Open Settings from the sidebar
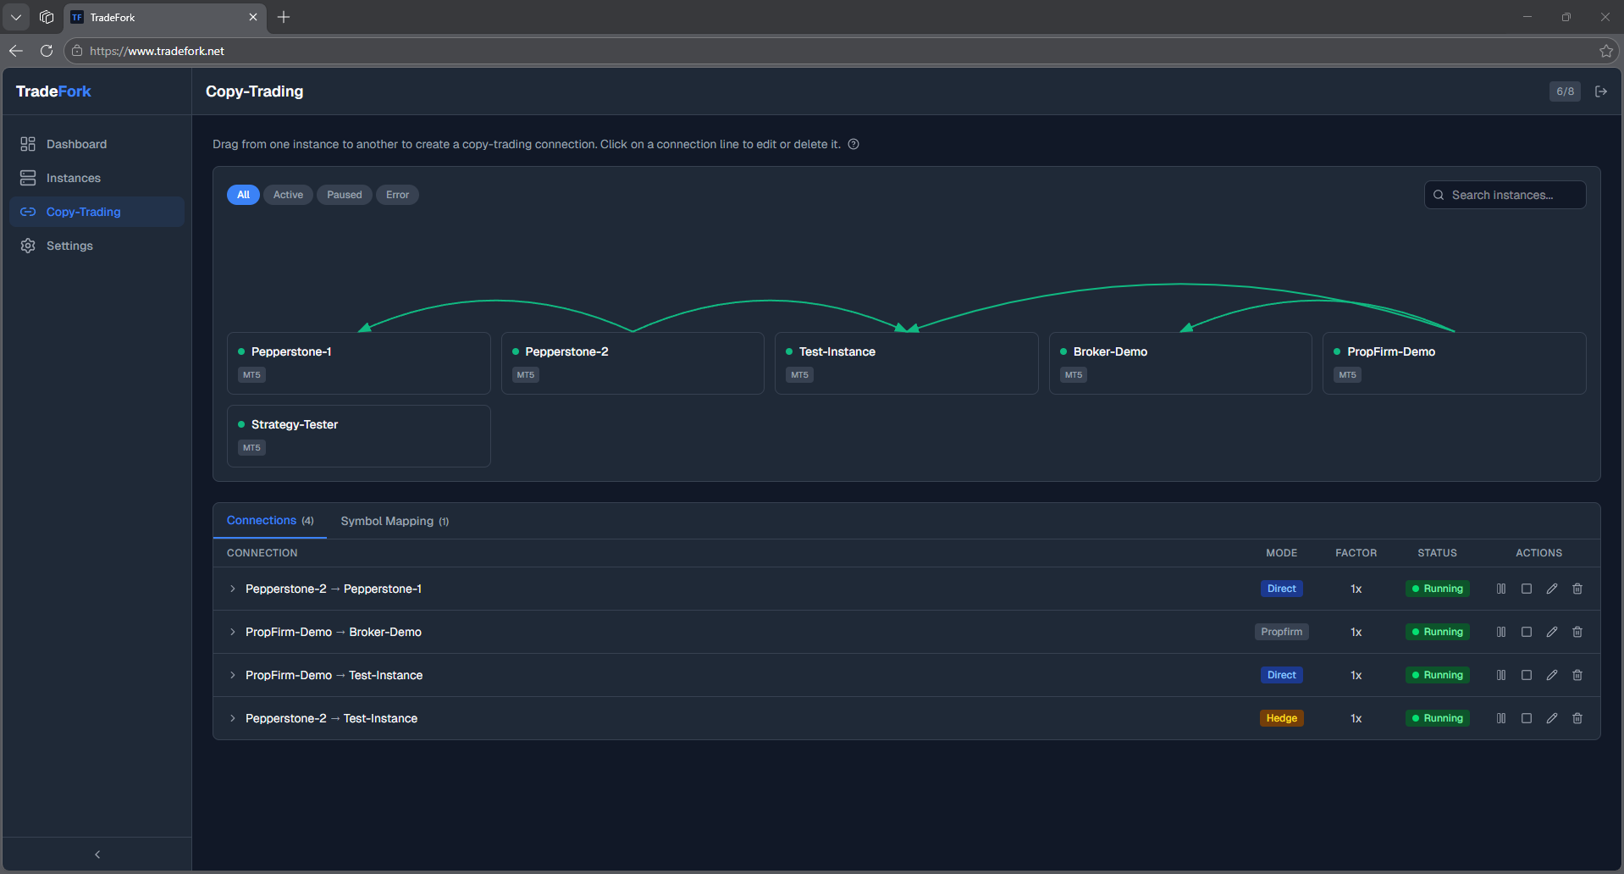The image size is (1624, 874). click(97, 246)
